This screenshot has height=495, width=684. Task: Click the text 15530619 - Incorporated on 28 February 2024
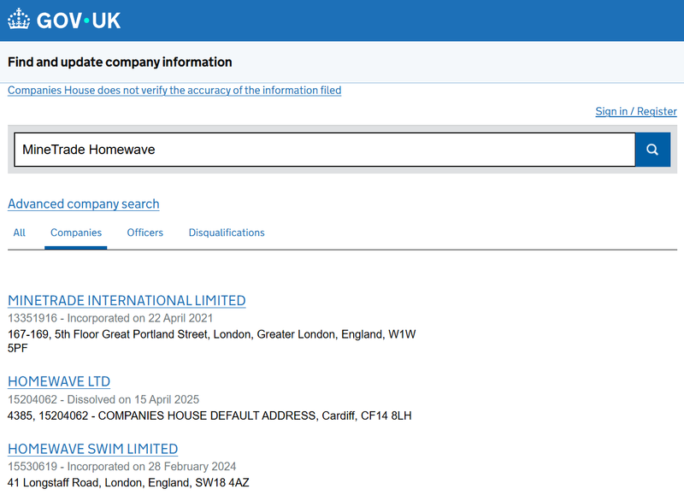(121, 467)
